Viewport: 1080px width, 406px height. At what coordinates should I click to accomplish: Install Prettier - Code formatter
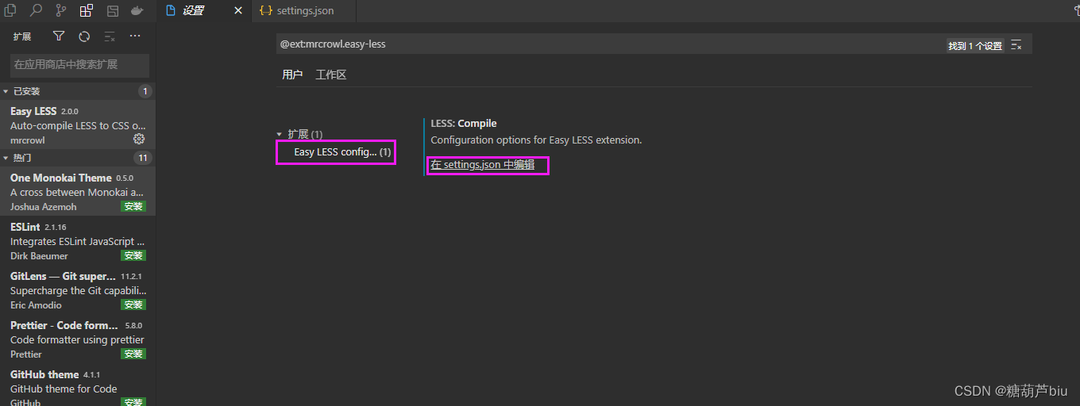[x=133, y=354]
